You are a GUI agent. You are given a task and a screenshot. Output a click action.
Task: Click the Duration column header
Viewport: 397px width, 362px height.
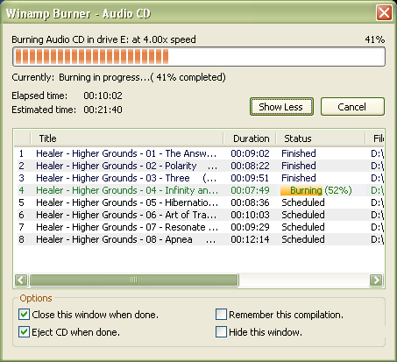coord(250,138)
